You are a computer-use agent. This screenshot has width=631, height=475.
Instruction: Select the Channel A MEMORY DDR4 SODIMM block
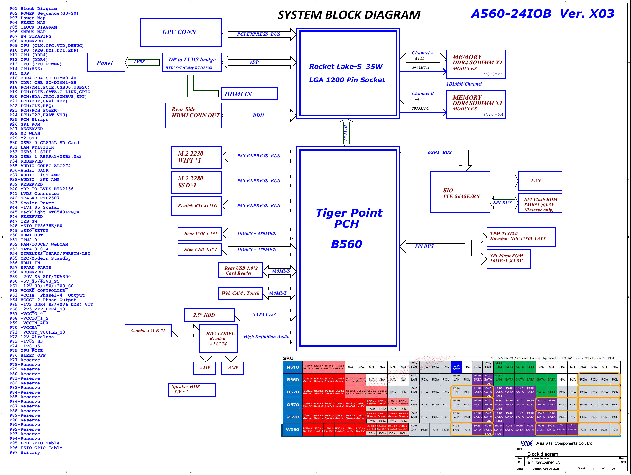point(476,64)
